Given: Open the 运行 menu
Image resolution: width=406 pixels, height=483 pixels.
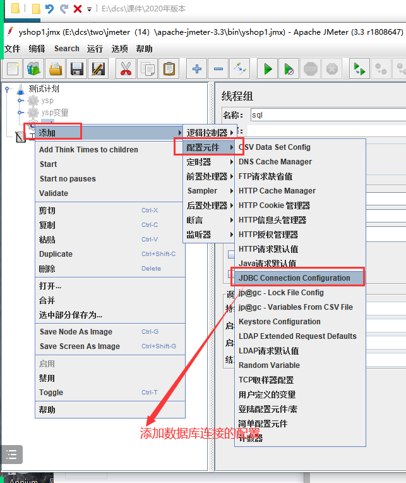Looking at the screenshot, I should [95, 49].
